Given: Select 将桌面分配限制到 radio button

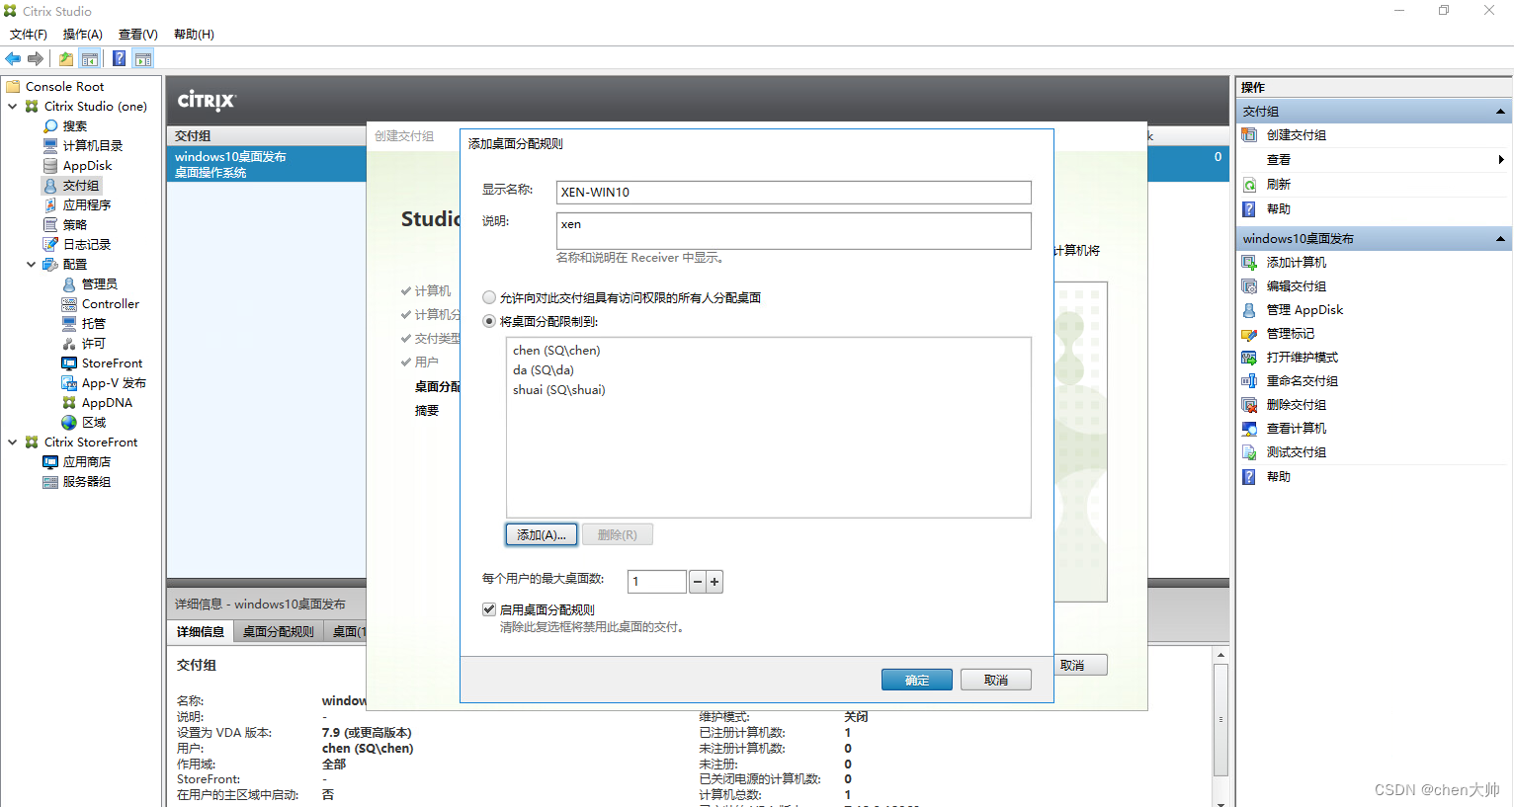Looking at the screenshot, I should click(x=489, y=321).
